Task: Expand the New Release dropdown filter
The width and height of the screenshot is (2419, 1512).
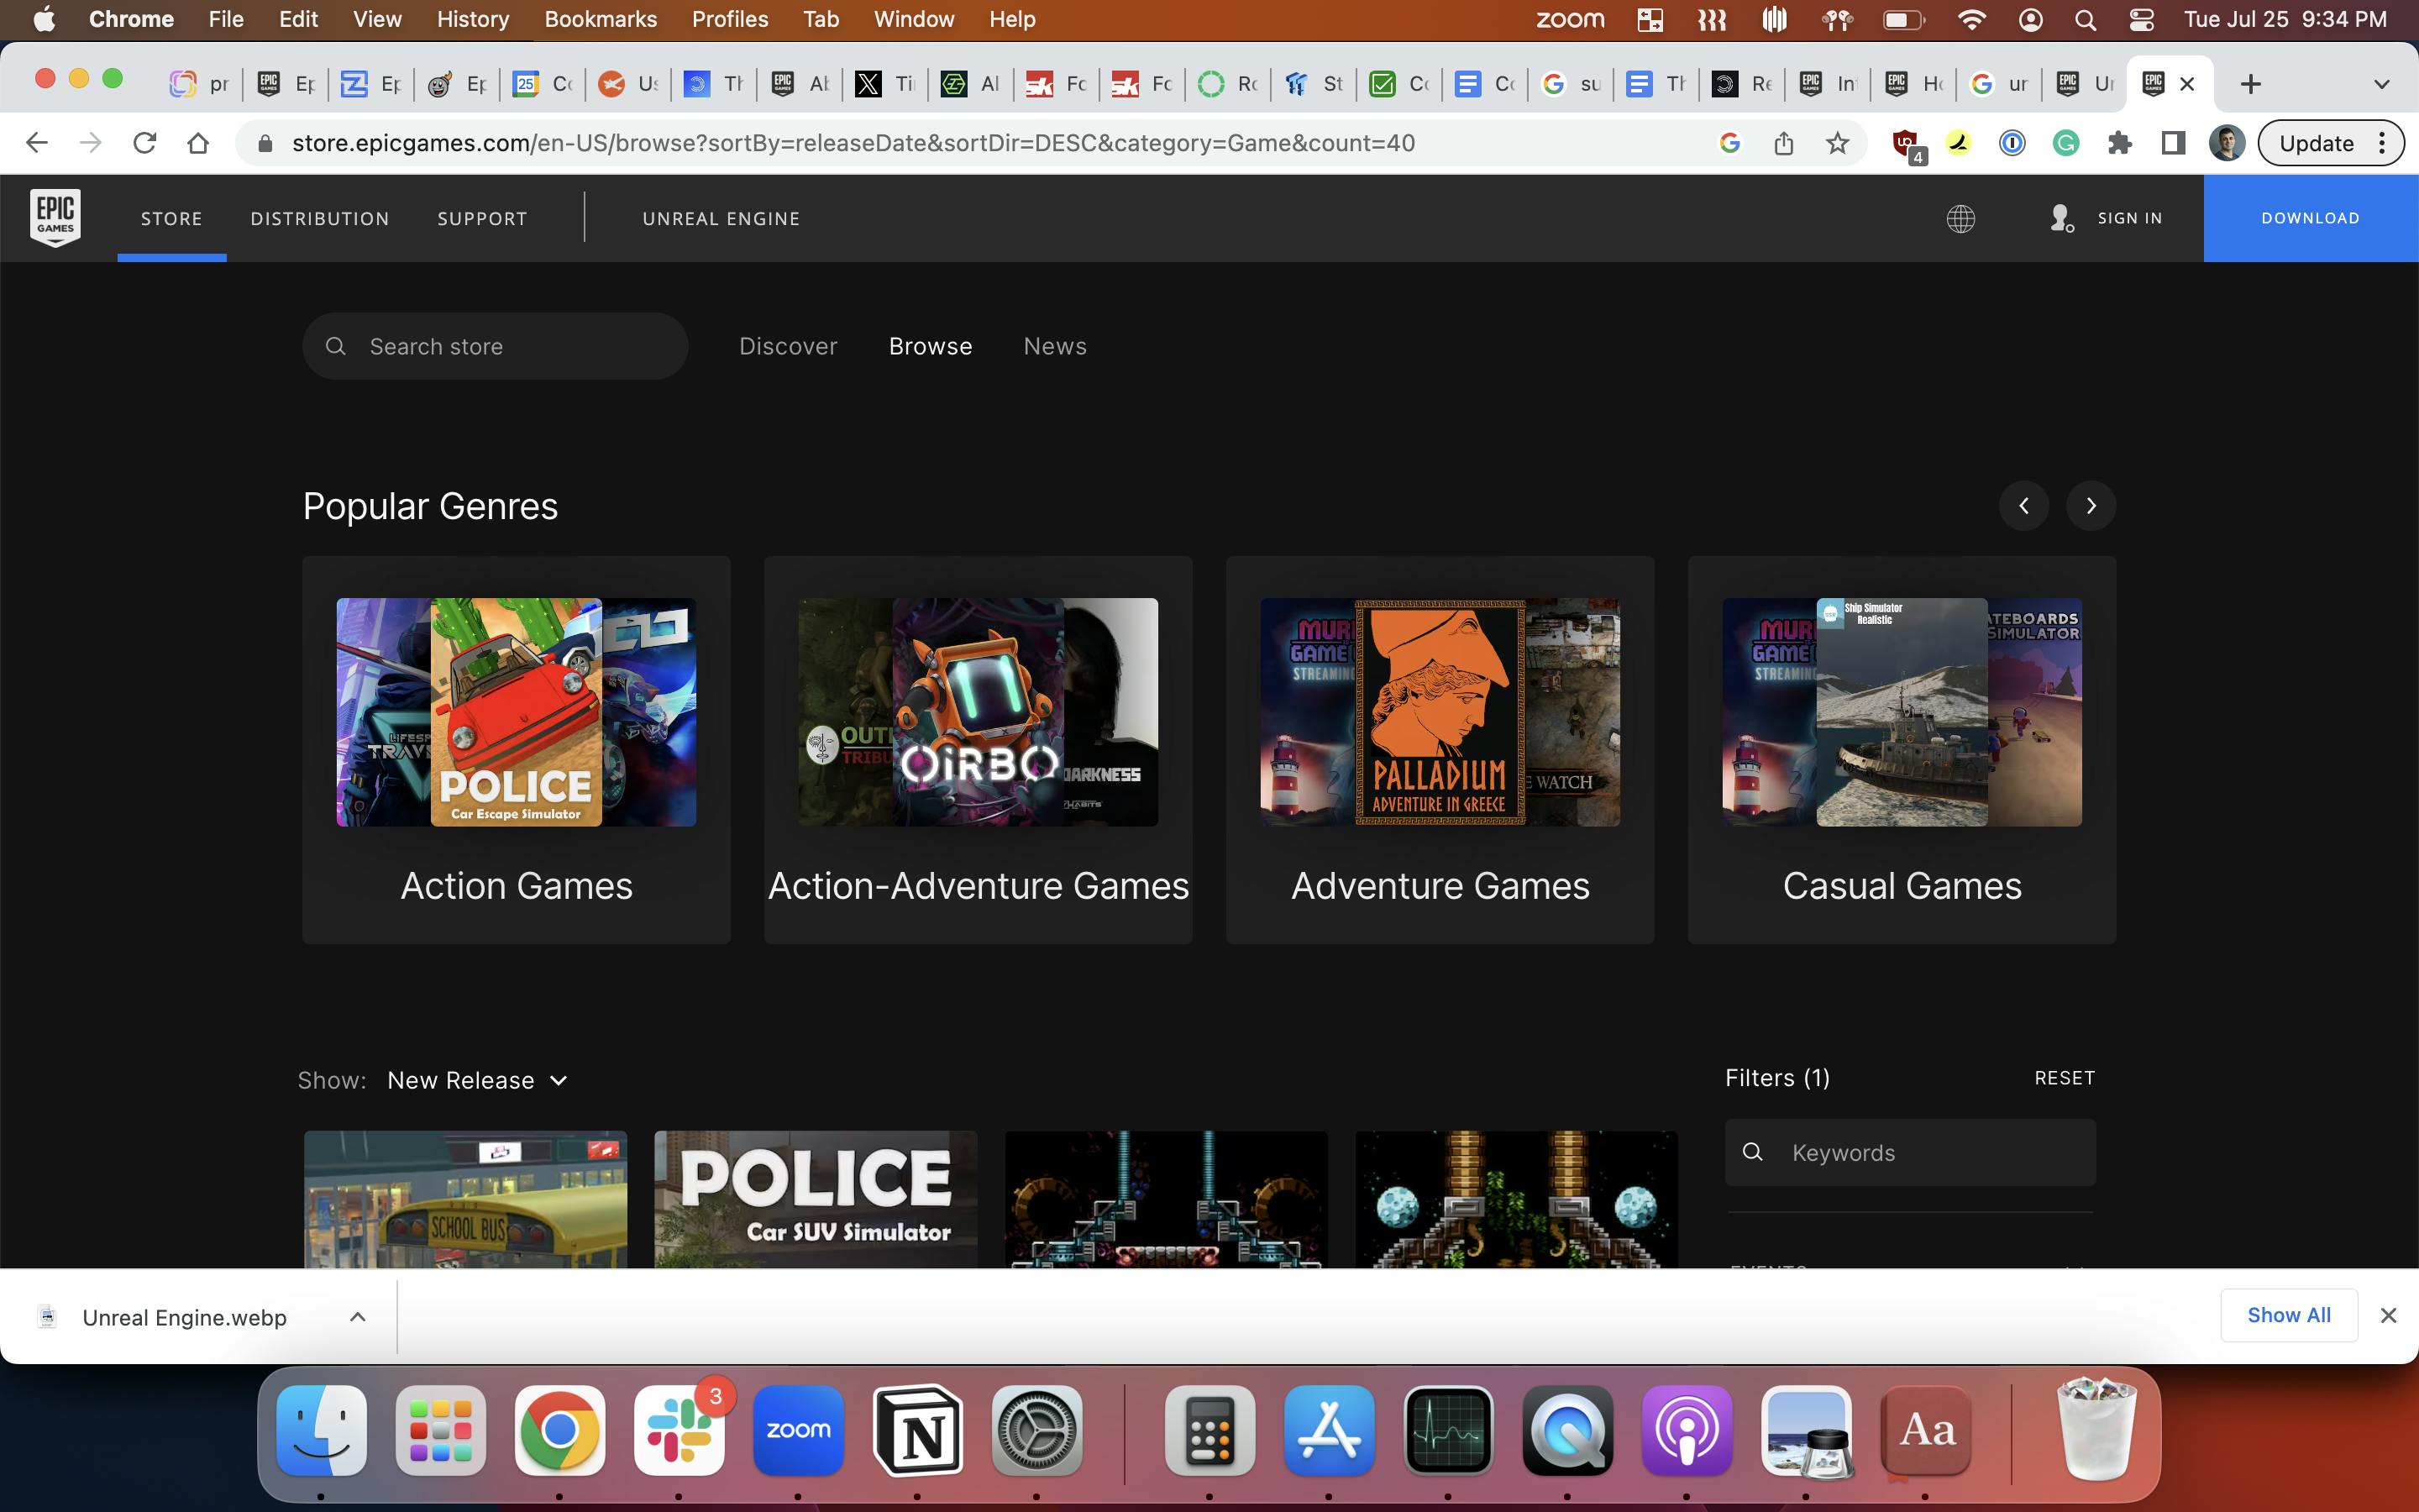Action: click(477, 1080)
